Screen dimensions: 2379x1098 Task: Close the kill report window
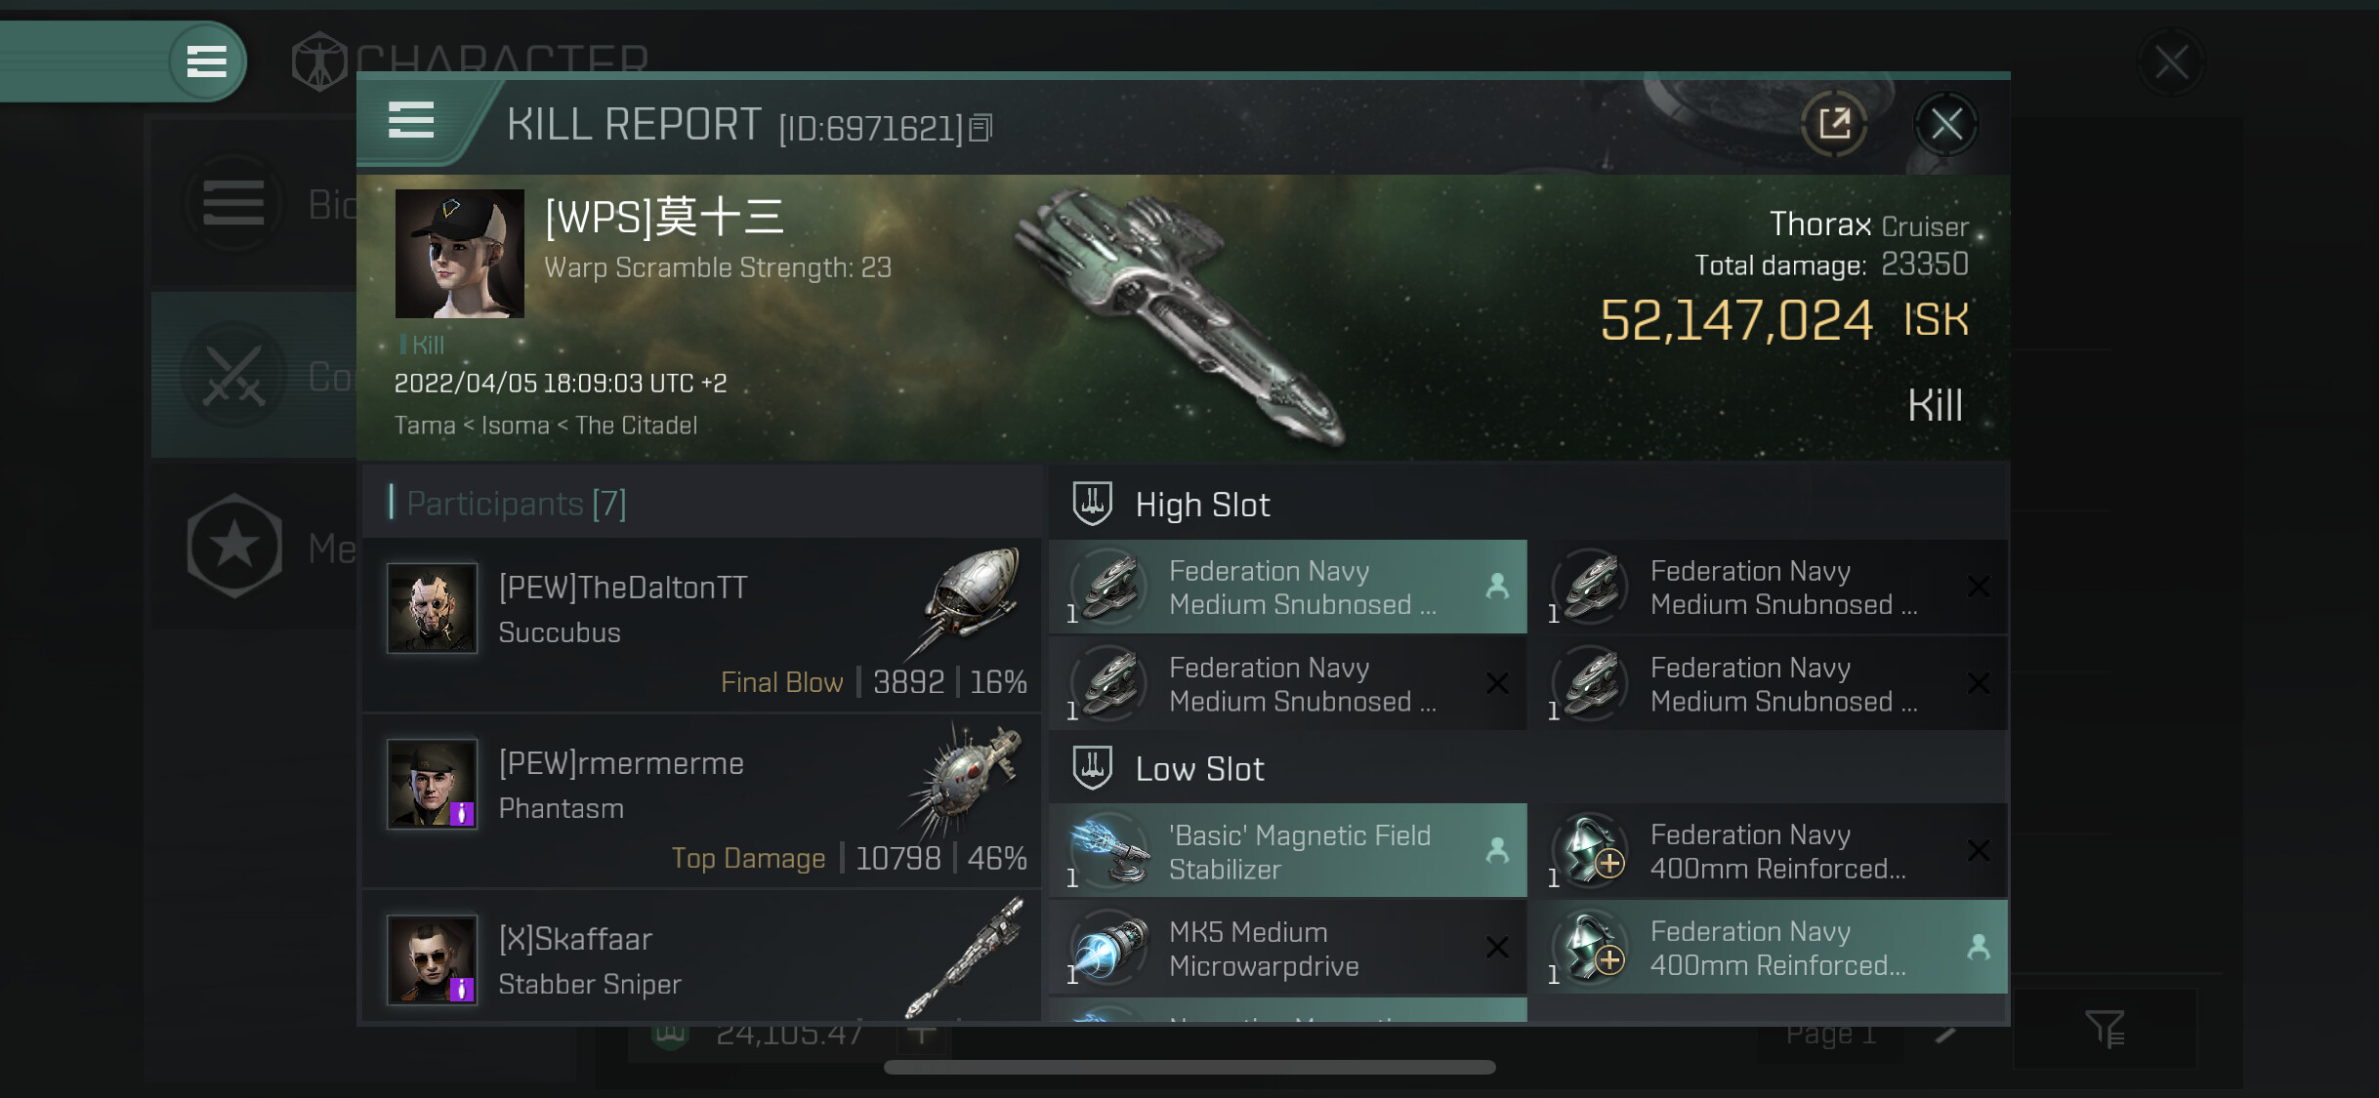(1946, 124)
